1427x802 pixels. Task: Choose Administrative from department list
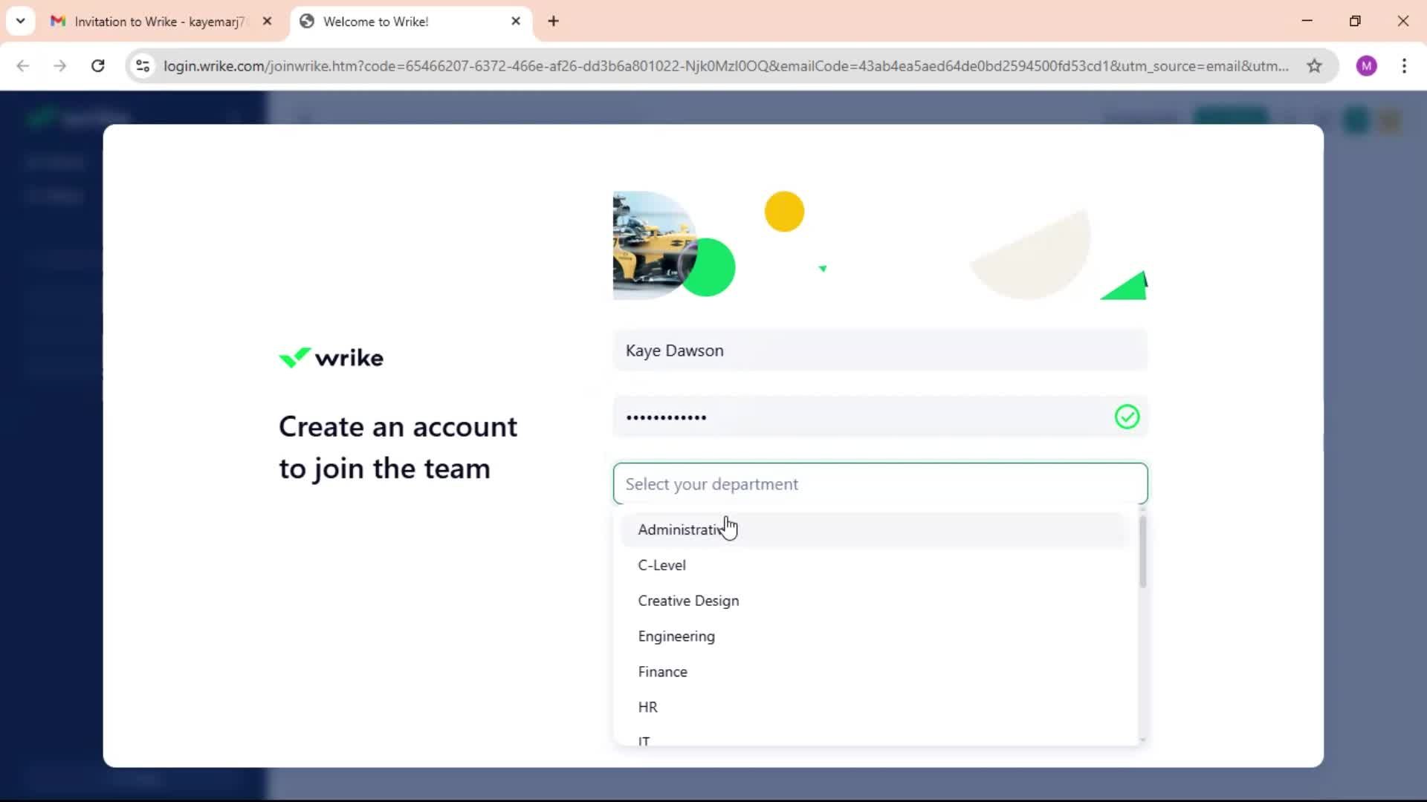click(875, 529)
